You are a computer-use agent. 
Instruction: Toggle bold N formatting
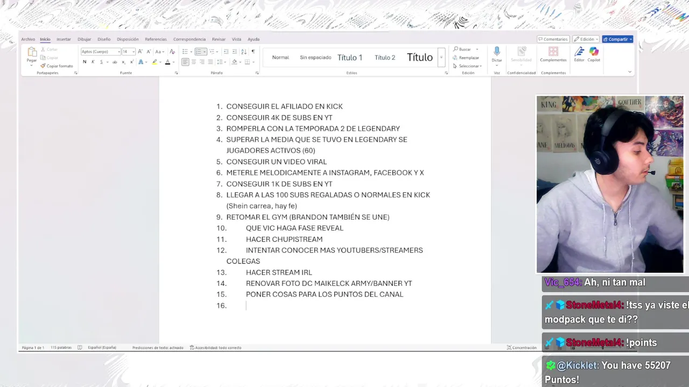[x=85, y=62]
